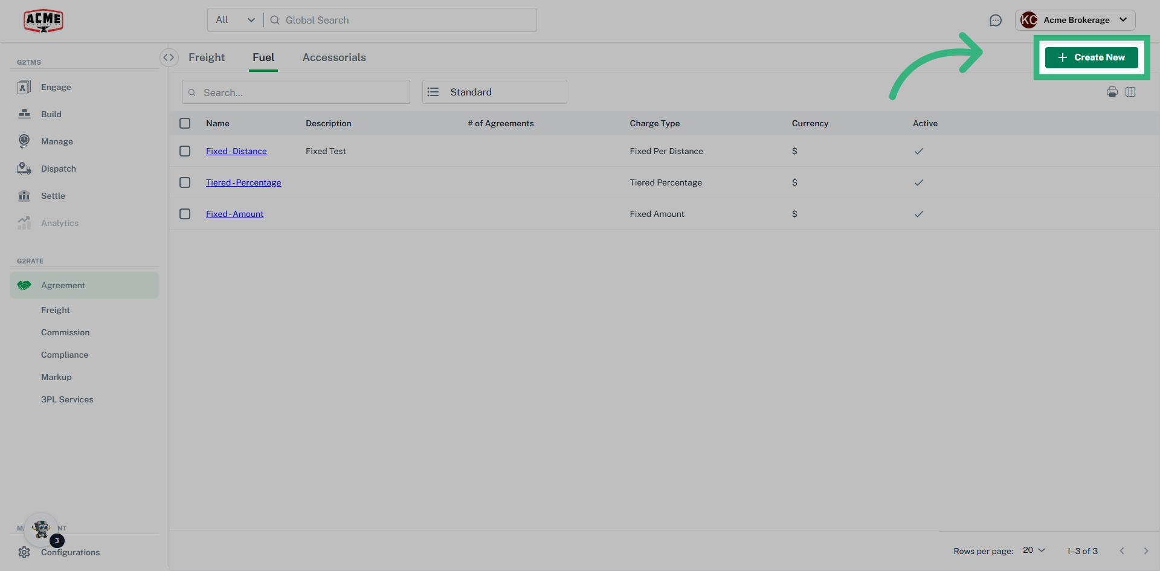The image size is (1160, 571).
Task: Change the rows per page dropdown
Action: pyautogui.click(x=1034, y=550)
